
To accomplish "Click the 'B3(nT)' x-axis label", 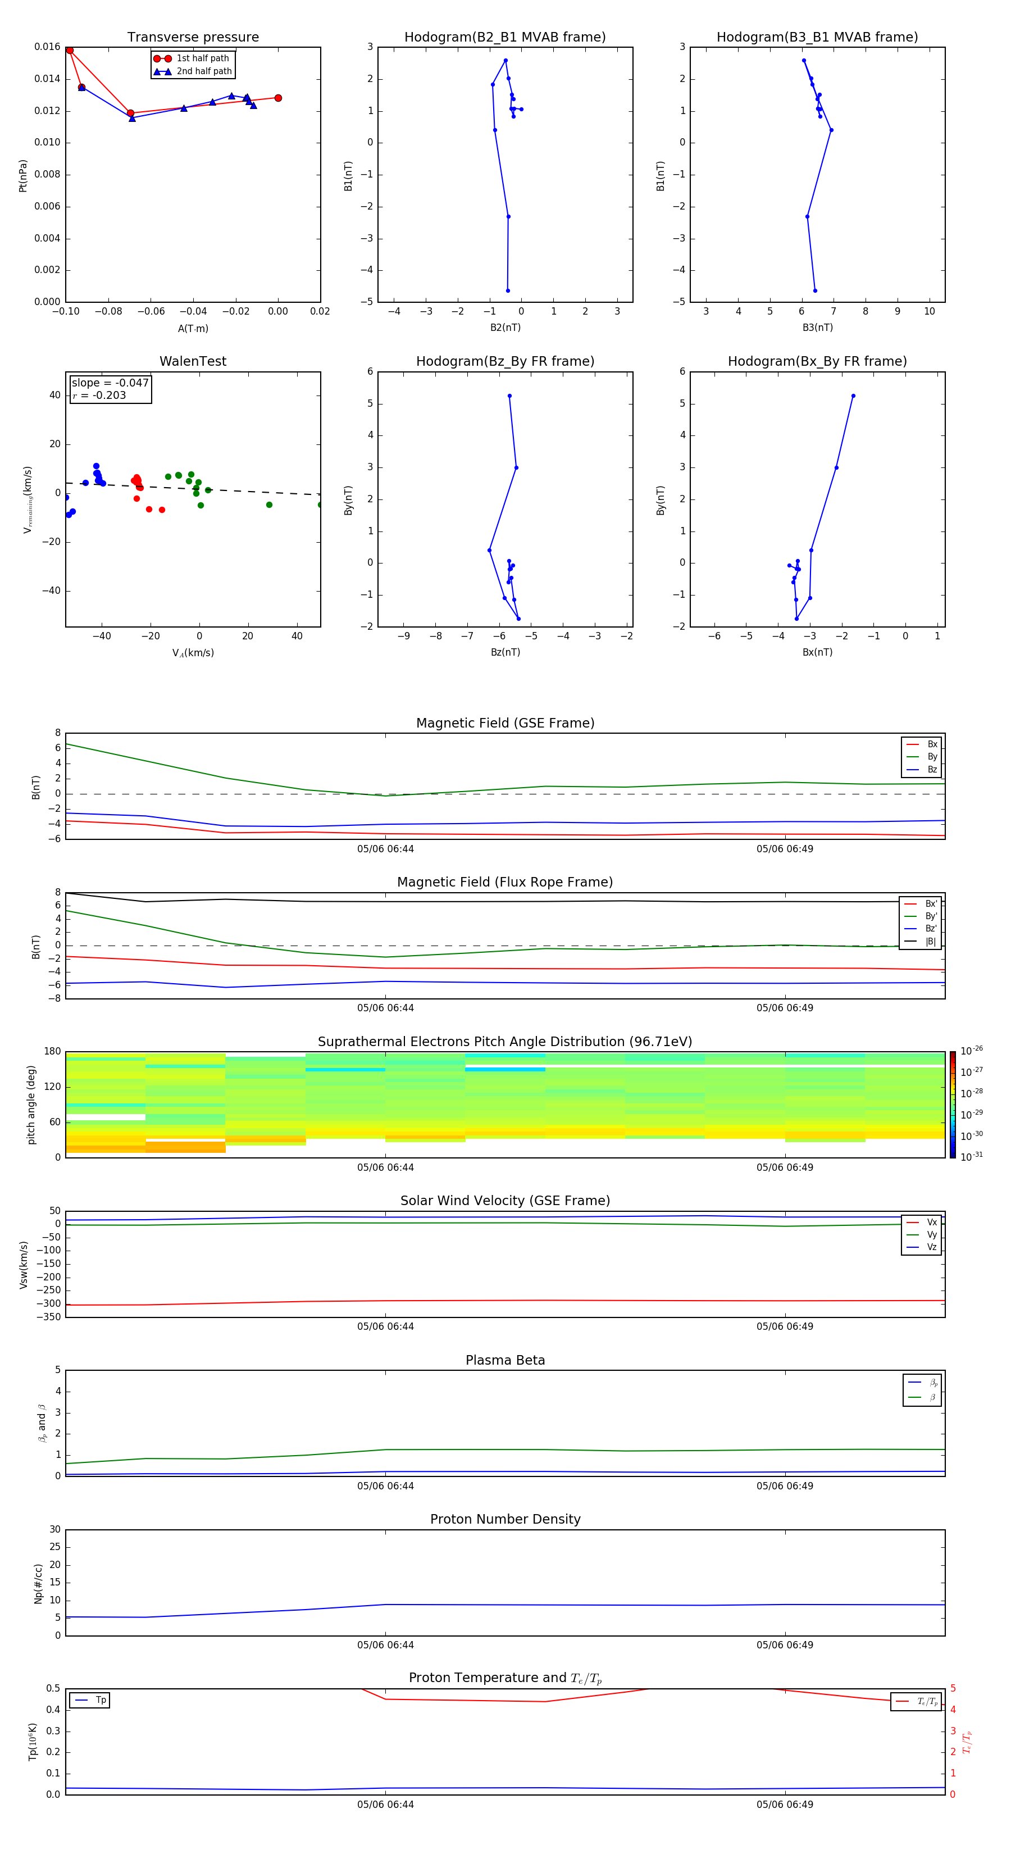I will pyautogui.click(x=817, y=328).
